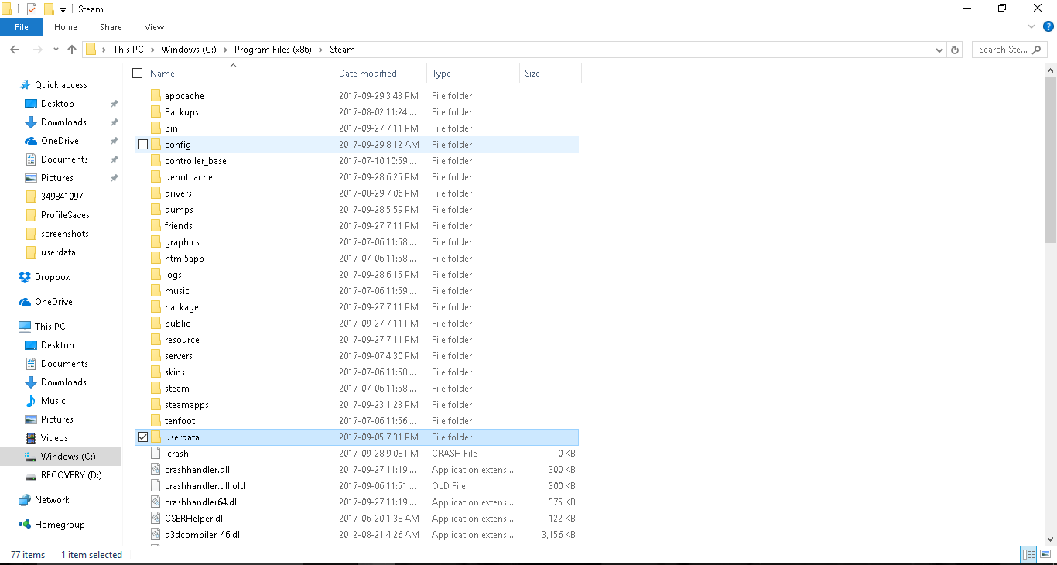This screenshot has width=1057, height=565.
Task: Navigate to Program Files (x86) in the breadcrumb
Action: [x=273, y=50]
